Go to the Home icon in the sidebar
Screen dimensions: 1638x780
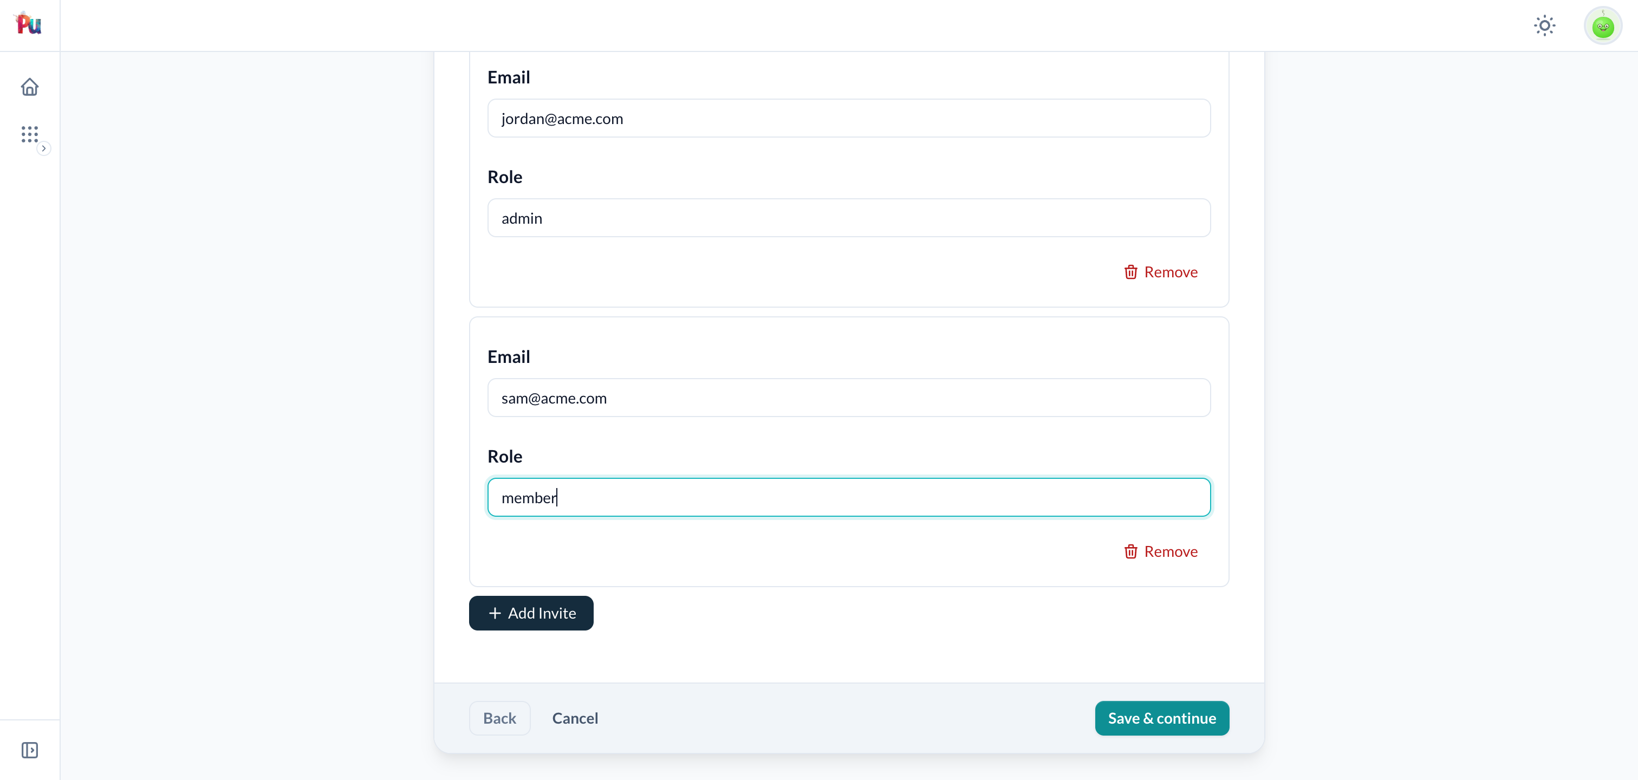point(30,87)
